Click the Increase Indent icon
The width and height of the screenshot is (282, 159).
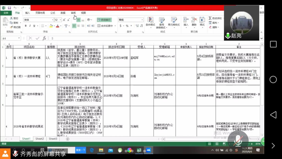93,26
